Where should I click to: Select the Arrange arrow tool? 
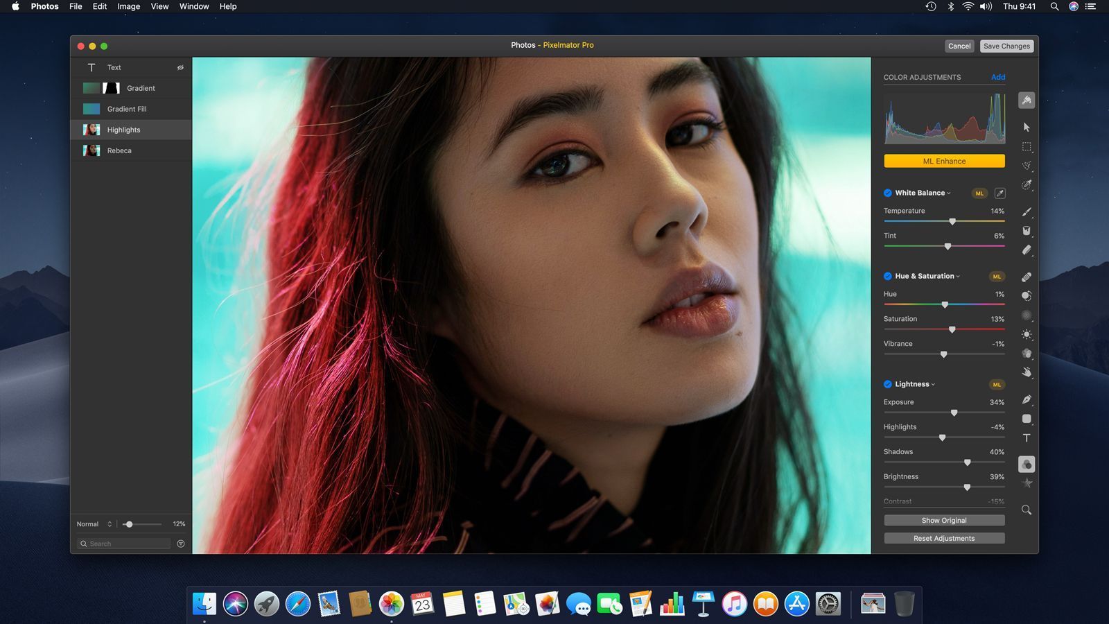click(x=1027, y=127)
